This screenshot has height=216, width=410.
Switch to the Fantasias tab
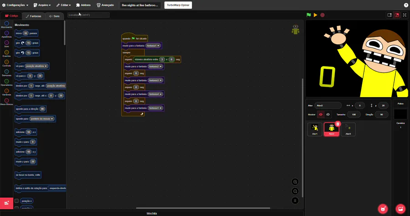(33, 16)
